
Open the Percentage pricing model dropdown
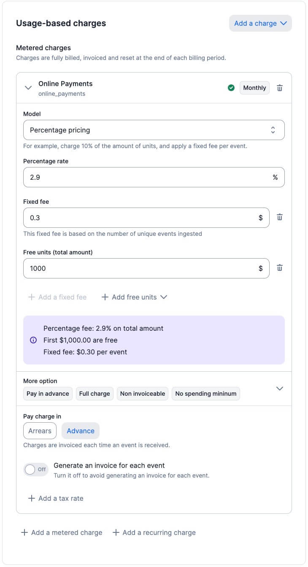click(x=154, y=130)
